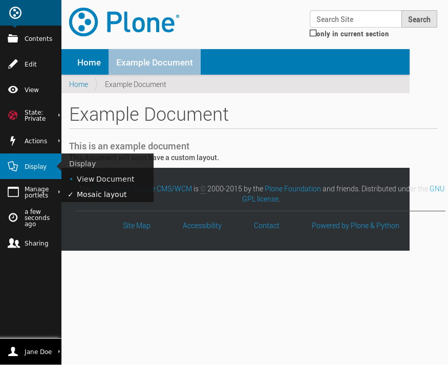Screen dimensions: 448x375
Task: Open the Site Map link
Action: 136,226
